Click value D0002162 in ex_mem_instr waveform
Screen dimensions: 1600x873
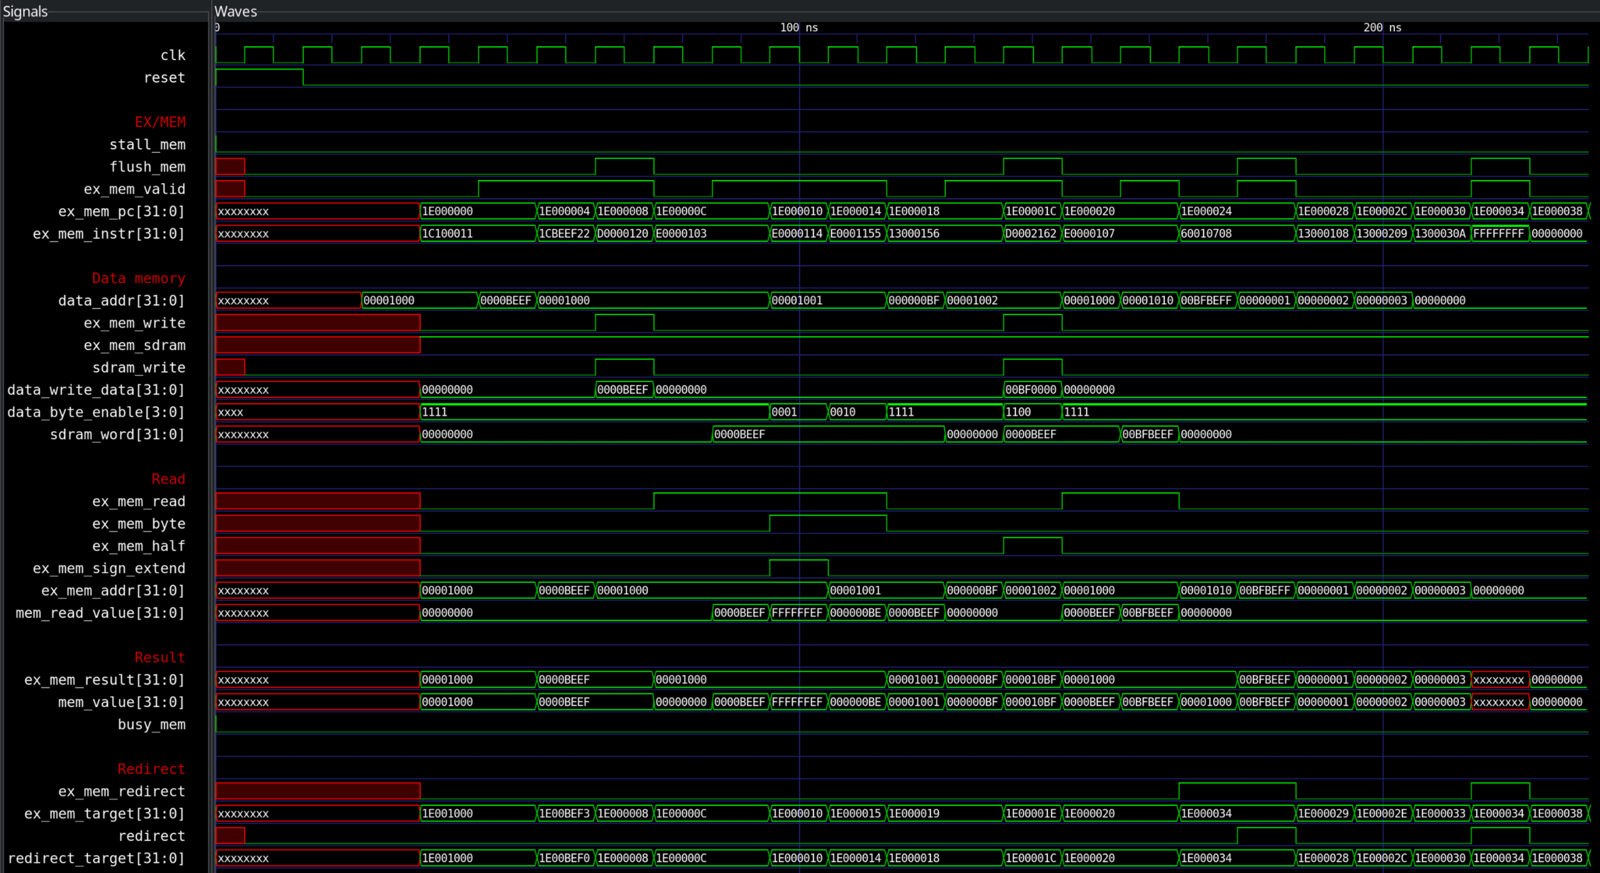pyautogui.click(x=1031, y=234)
